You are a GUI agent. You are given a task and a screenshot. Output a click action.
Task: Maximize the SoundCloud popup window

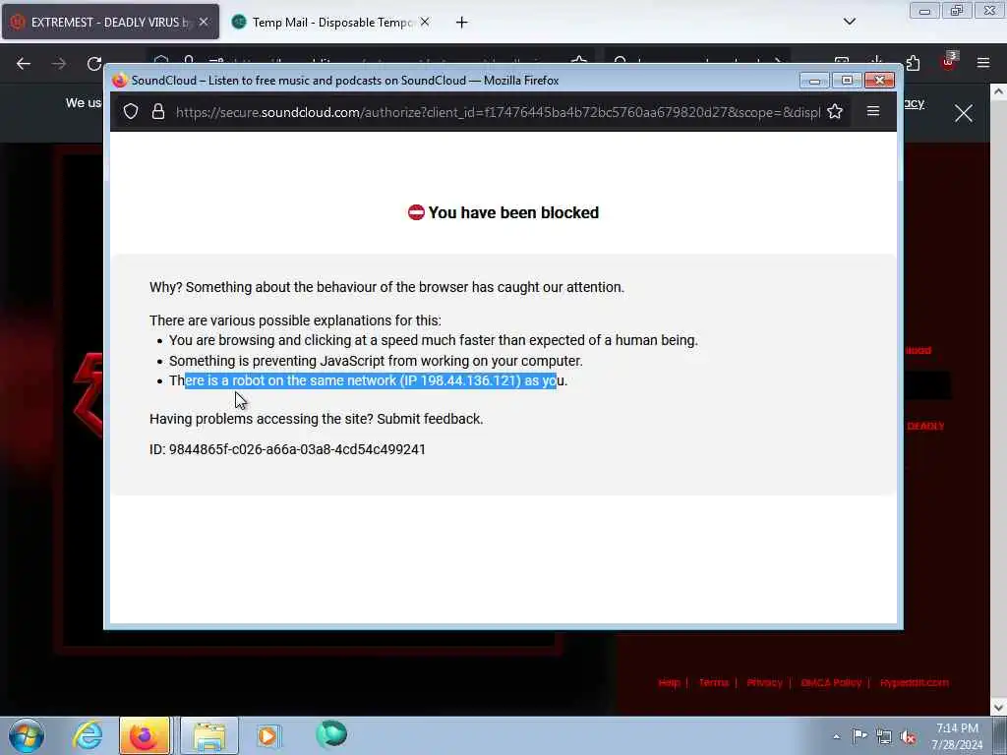847,81
